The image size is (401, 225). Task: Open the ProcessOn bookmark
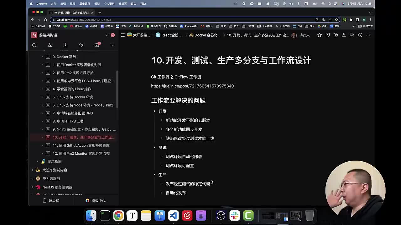point(189,26)
